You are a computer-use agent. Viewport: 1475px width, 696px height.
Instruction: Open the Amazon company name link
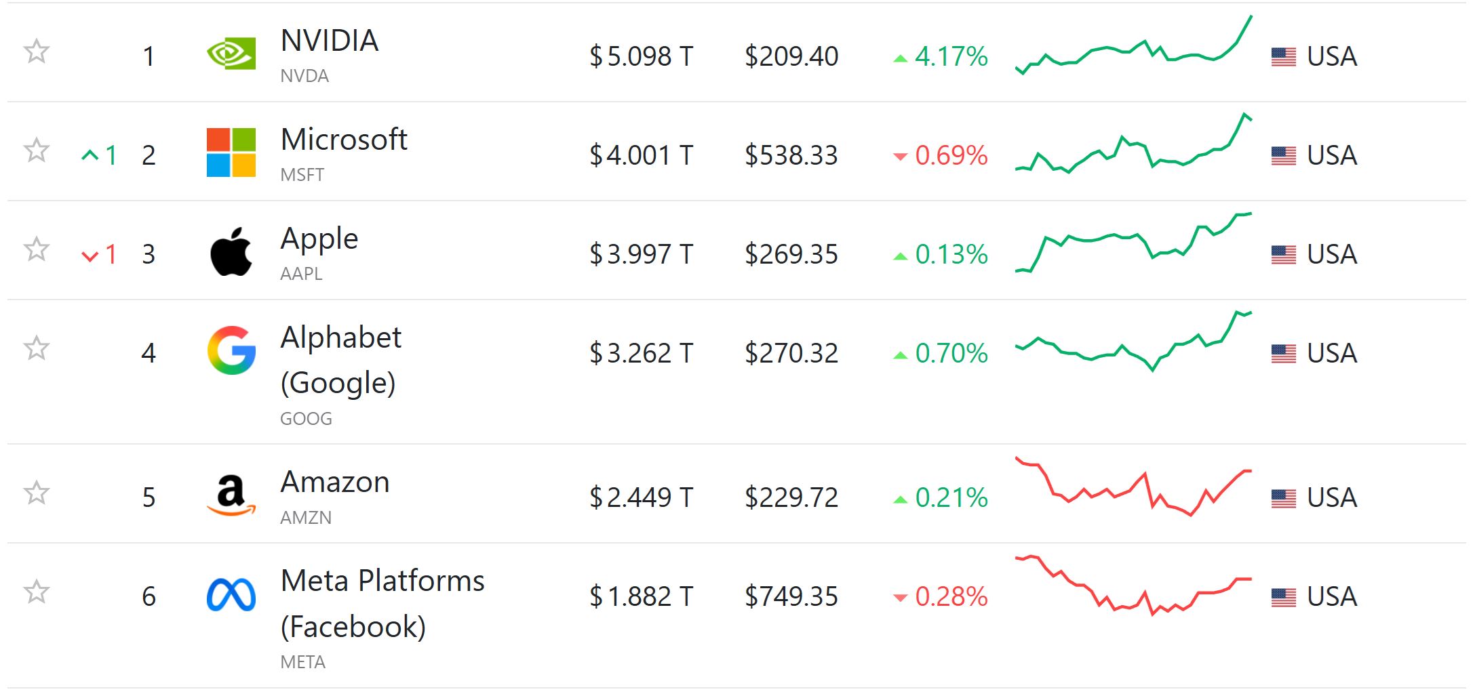[335, 482]
